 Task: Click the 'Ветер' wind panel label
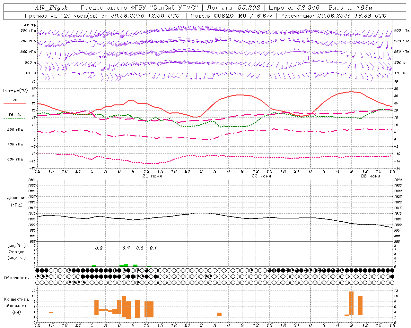click(30, 24)
